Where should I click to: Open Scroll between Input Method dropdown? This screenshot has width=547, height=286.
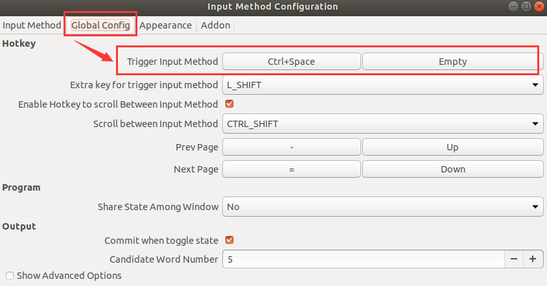coord(382,123)
